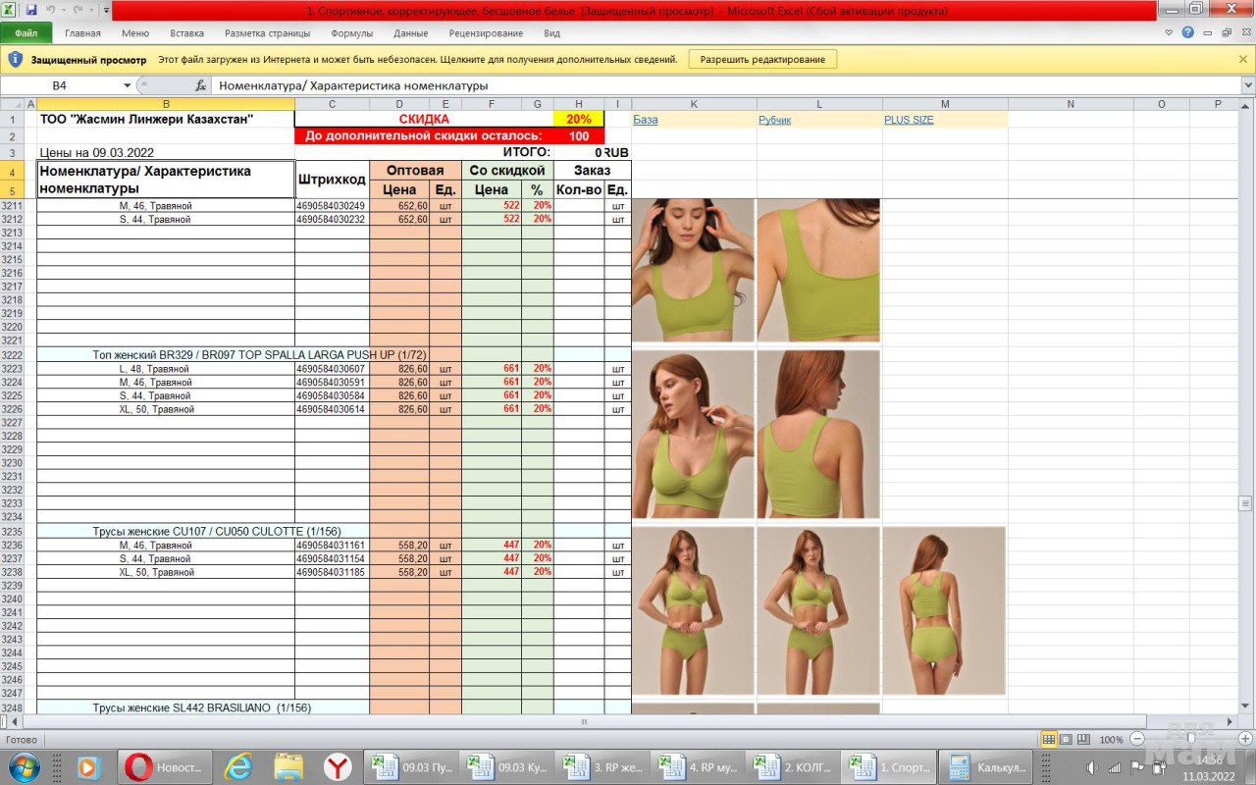Open the Файл tab
This screenshot has height=785, width=1256.
26,33
